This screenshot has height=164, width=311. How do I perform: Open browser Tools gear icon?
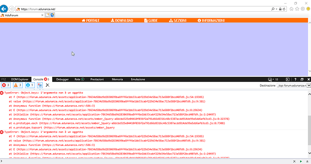[x=302, y=9]
